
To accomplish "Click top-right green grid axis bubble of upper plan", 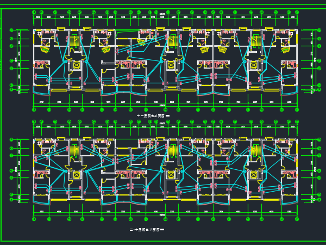I will [297, 13].
